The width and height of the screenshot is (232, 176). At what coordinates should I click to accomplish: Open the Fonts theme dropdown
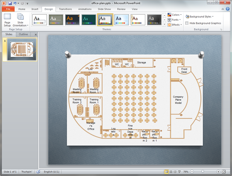point(174,20)
